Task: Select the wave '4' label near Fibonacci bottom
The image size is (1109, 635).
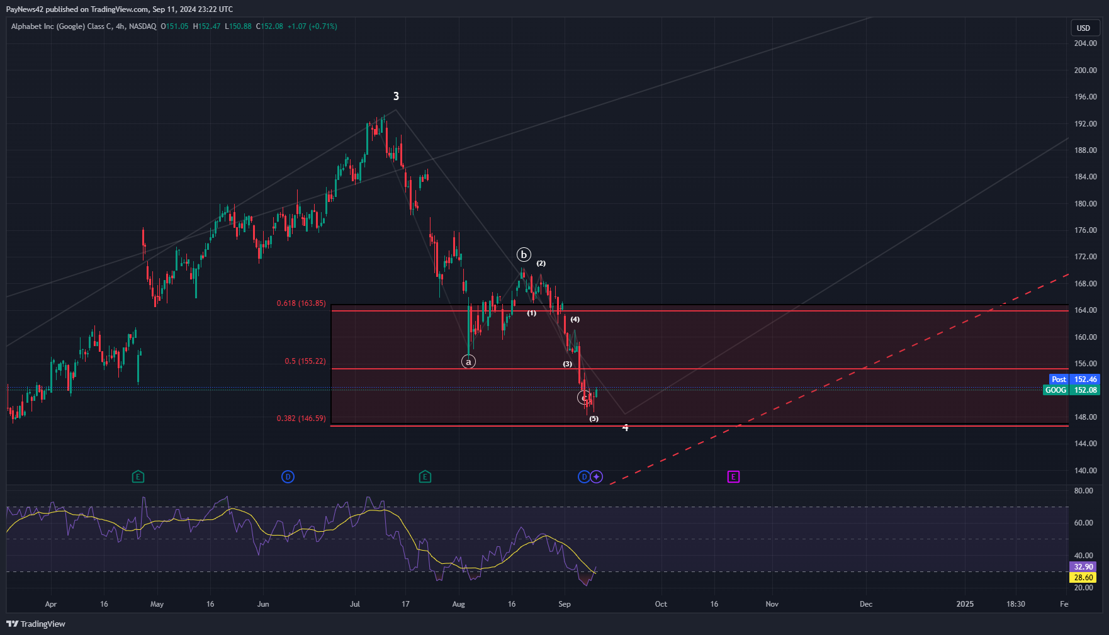Action: [625, 427]
